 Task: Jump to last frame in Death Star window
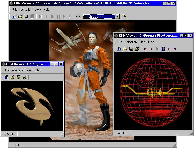click(175, 49)
